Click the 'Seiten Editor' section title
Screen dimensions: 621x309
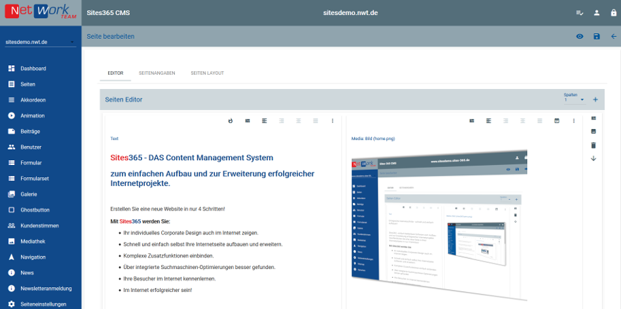coord(124,100)
